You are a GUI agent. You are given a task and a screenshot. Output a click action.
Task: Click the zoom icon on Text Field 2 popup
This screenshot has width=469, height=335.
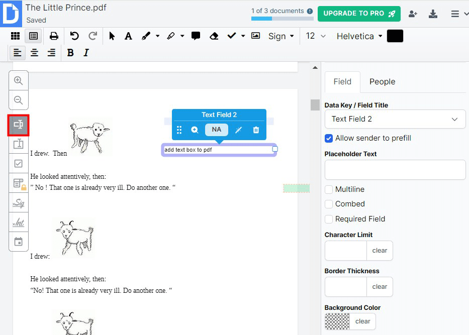195,130
